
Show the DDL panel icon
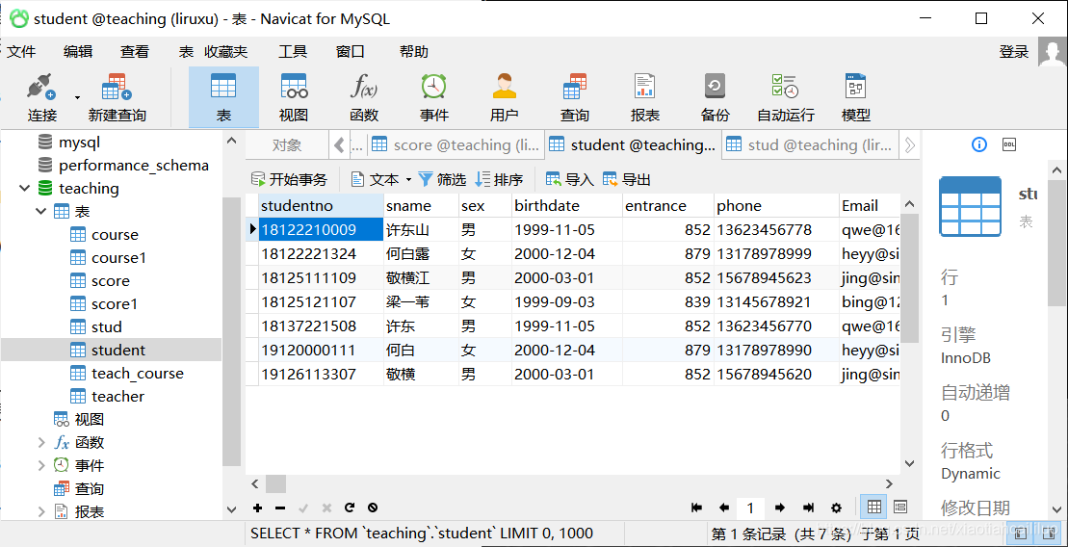[x=1009, y=144]
